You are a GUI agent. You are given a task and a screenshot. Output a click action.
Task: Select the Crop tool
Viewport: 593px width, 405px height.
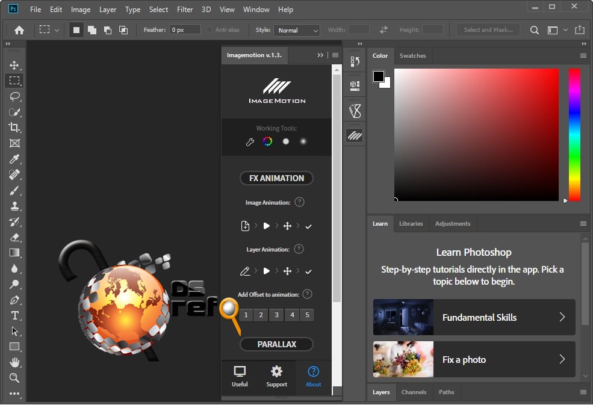pos(14,128)
